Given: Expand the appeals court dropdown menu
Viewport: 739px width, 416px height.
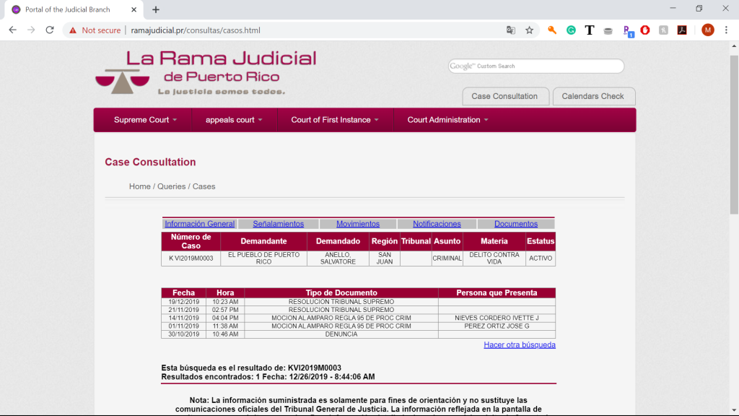Looking at the screenshot, I should pyautogui.click(x=234, y=120).
